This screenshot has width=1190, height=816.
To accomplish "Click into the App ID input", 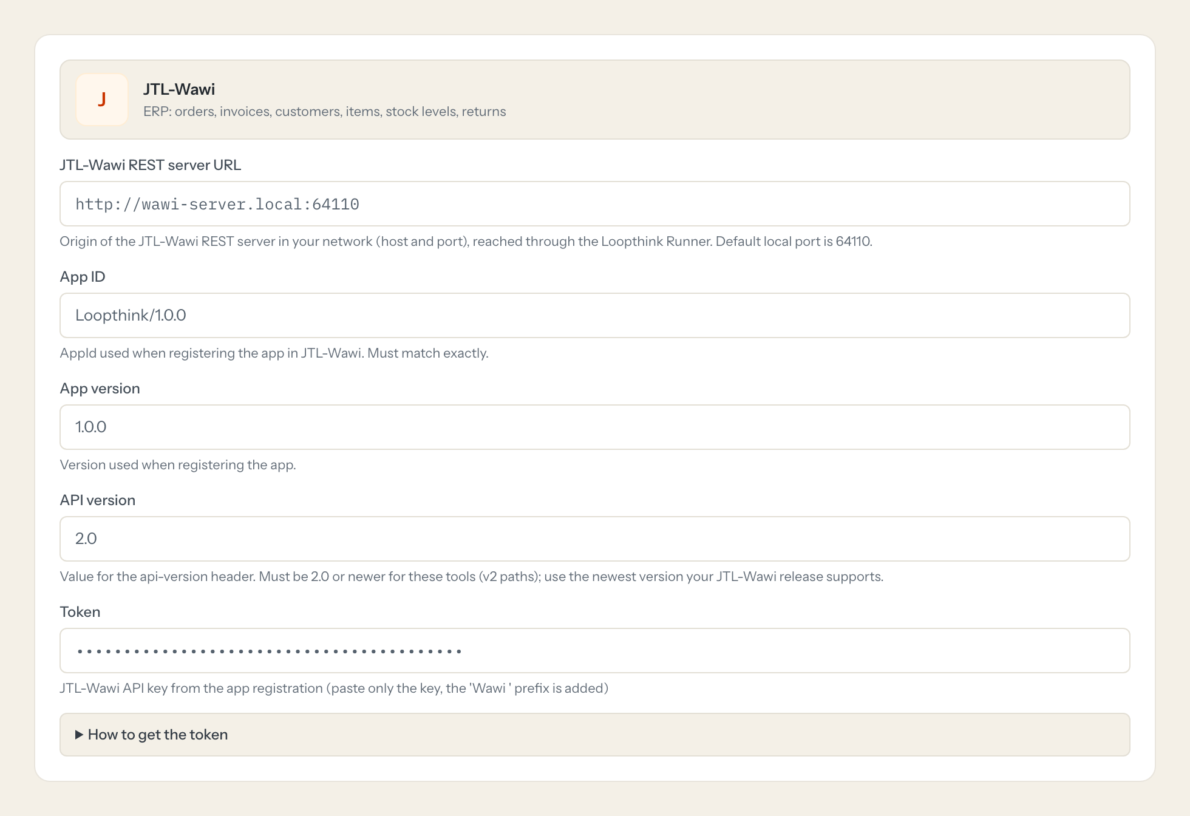I will [x=594, y=316].
